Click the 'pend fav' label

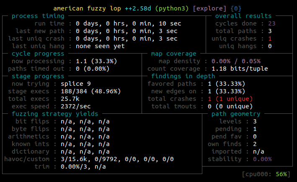[x=227, y=136]
